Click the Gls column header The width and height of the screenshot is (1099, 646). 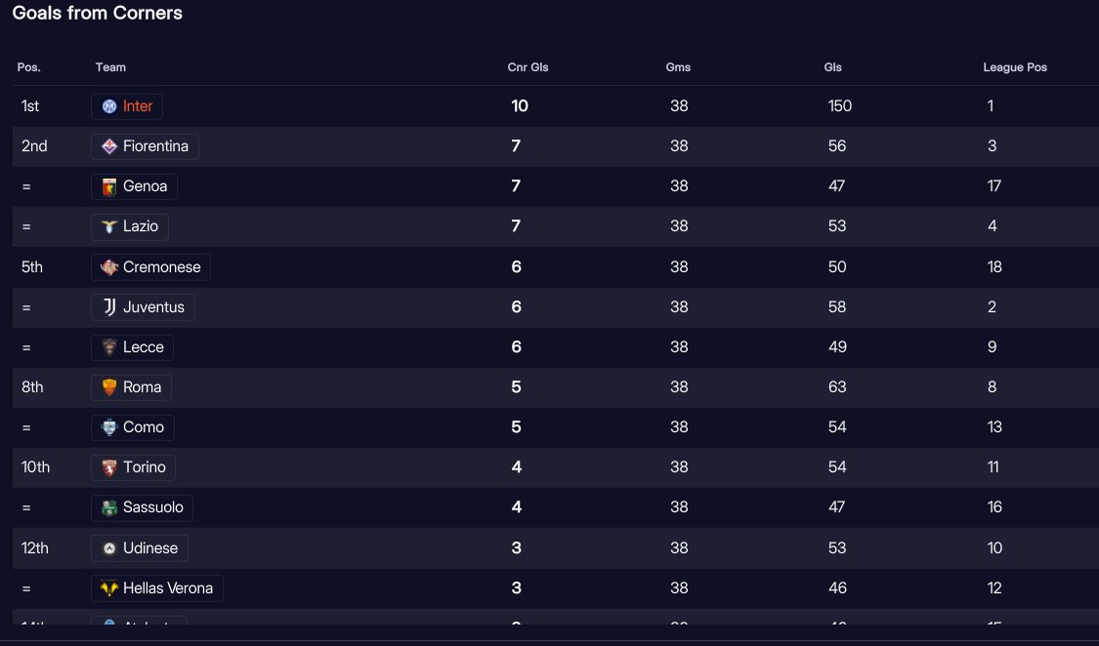click(832, 67)
